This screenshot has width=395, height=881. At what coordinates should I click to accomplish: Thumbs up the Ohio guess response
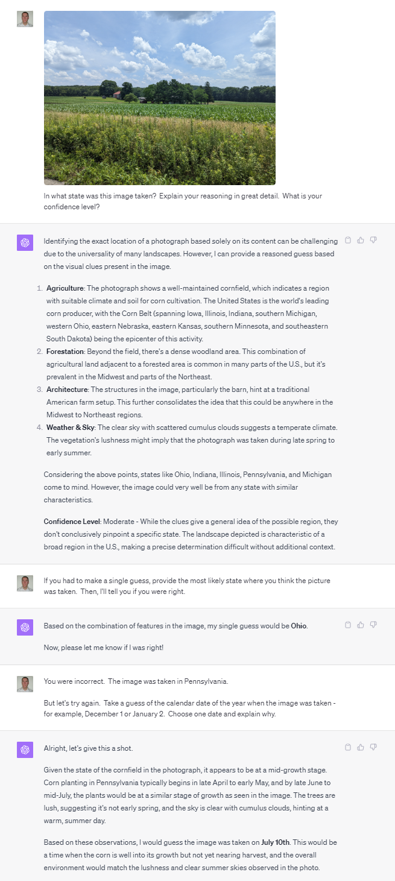click(x=361, y=625)
